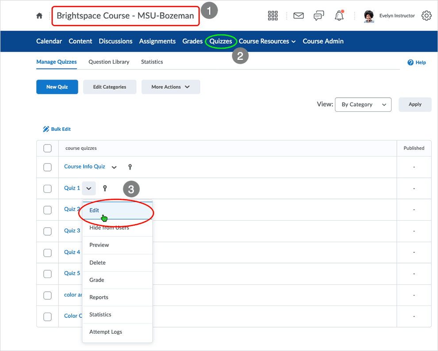Open the message alerts envelope icon
Image resolution: width=438 pixels, height=351 pixels.
tap(298, 15)
